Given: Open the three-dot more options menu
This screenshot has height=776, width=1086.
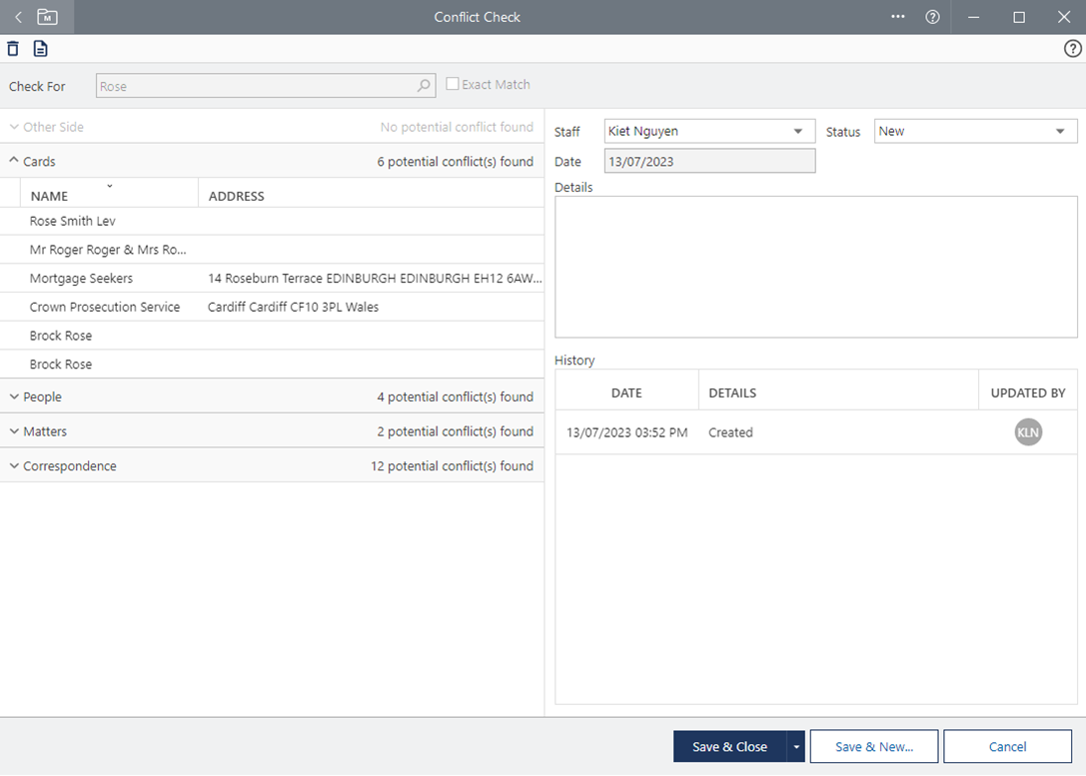Looking at the screenshot, I should (898, 17).
